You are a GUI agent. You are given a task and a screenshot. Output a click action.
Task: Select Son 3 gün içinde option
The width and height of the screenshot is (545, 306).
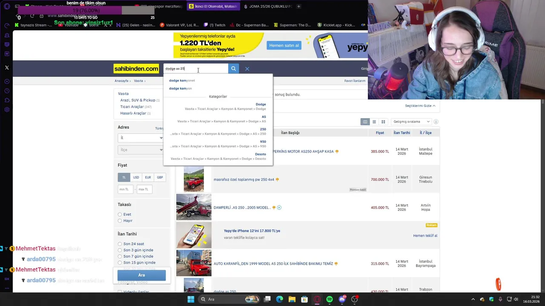[x=120, y=250]
